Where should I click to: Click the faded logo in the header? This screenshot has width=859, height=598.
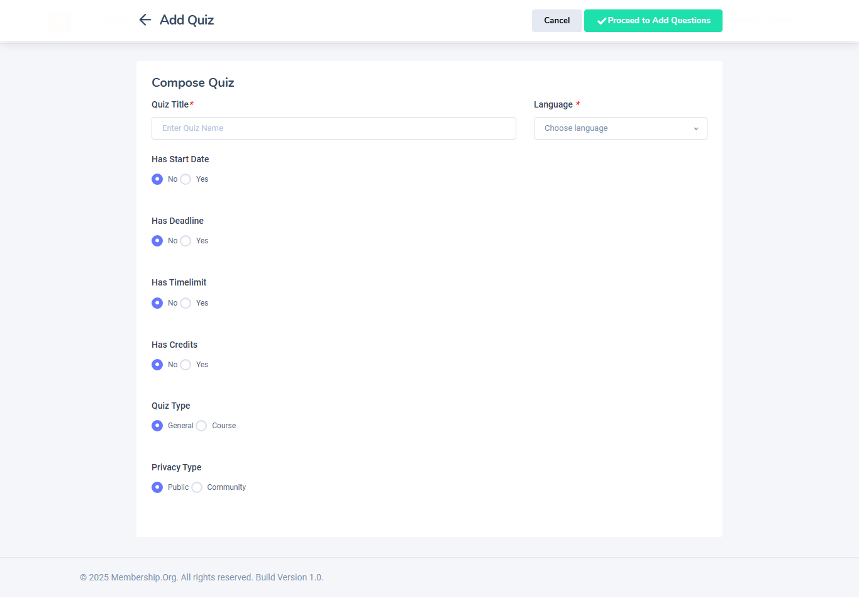(x=60, y=21)
